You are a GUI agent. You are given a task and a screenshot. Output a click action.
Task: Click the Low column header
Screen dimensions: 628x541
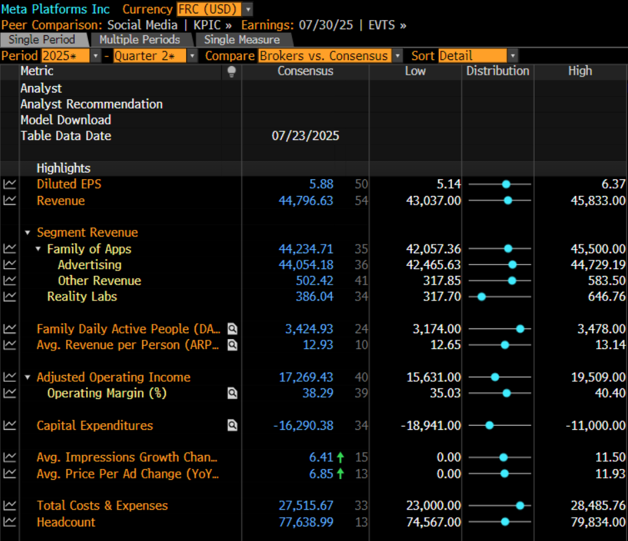click(x=415, y=71)
